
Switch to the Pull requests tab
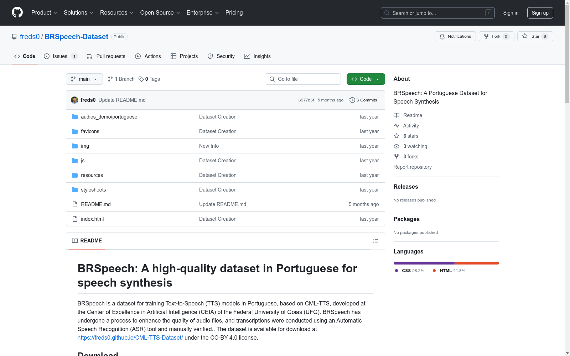click(106, 56)
